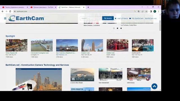The image size is (180, 101).
Task: Open a new browser tab
Action: [x=88, y=7]
